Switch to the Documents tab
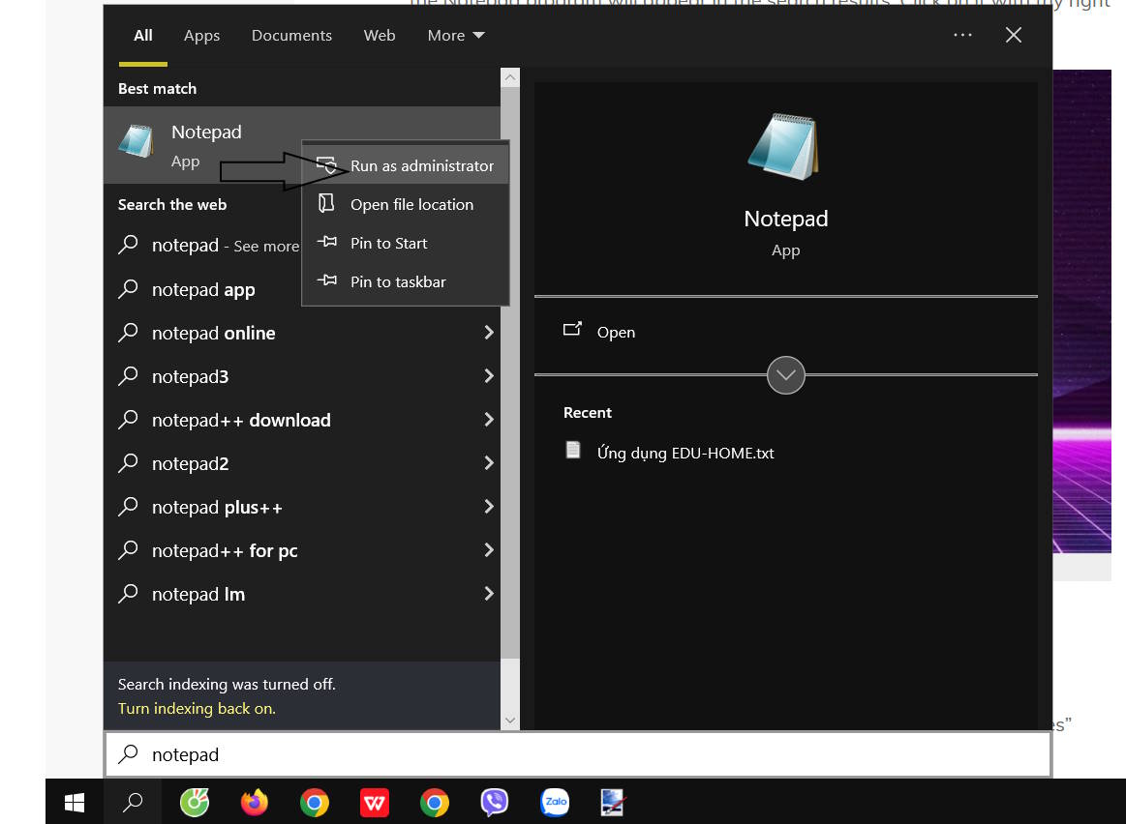1126x824 pixels. (291, 35)
